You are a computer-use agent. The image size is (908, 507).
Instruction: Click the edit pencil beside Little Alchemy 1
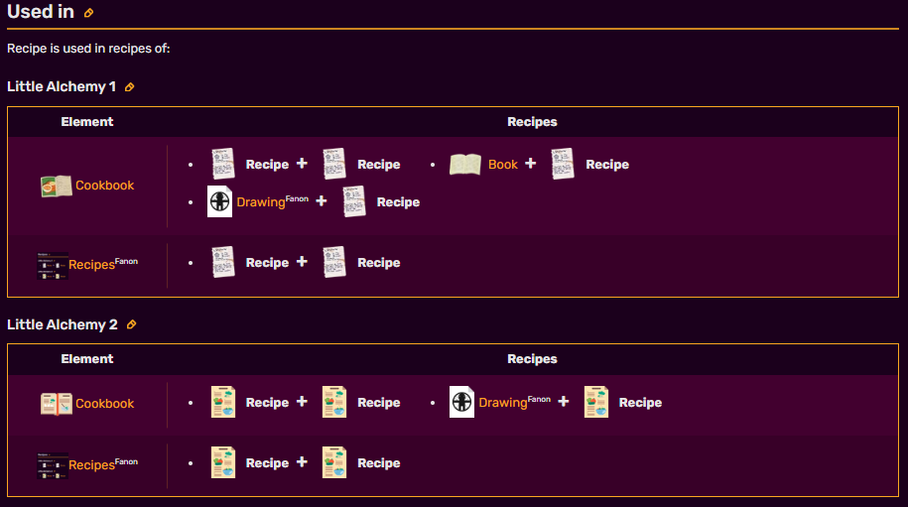pos(130,87)
